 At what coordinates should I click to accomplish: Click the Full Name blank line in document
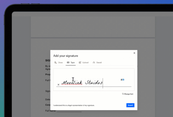click(x=69, y=111)
